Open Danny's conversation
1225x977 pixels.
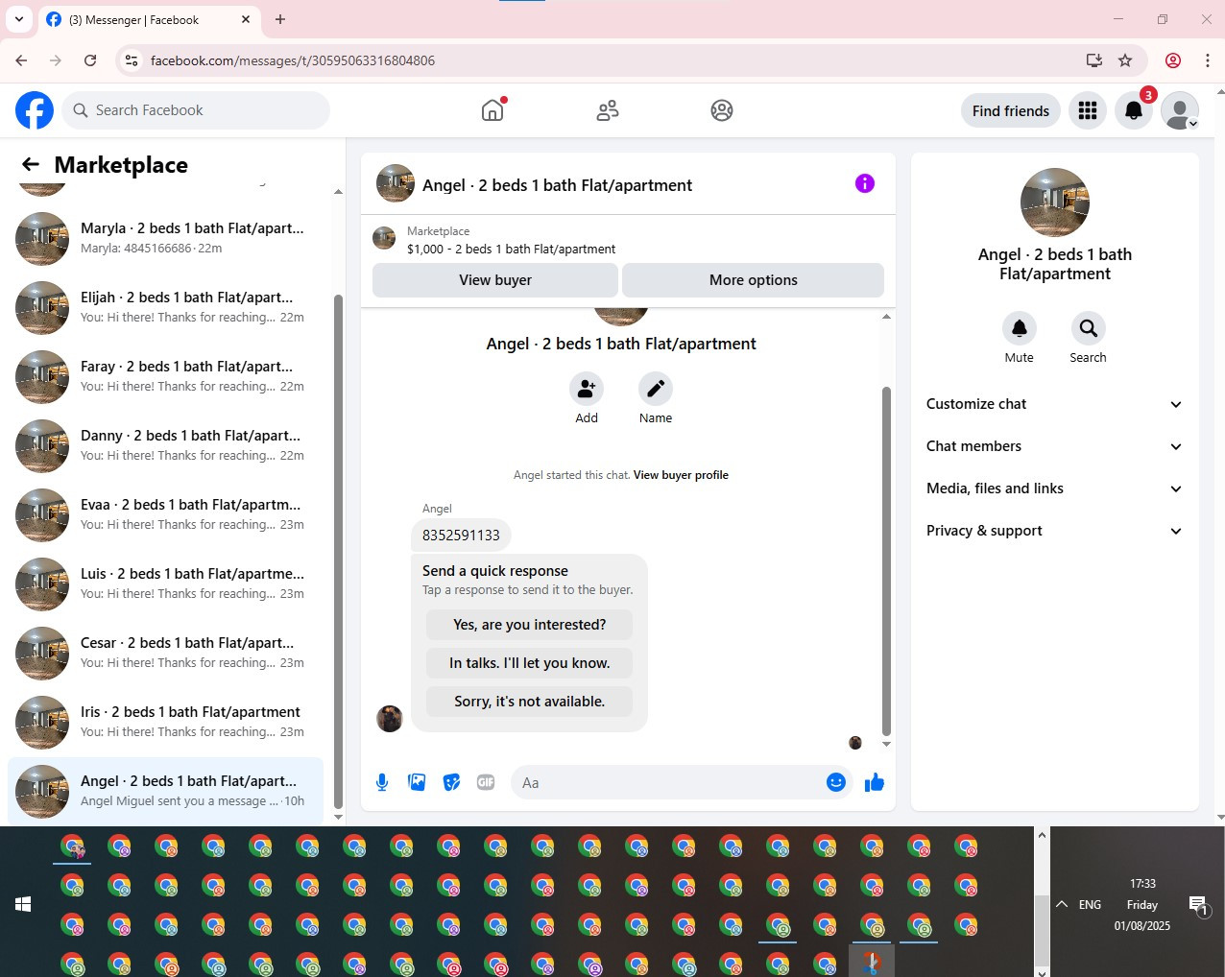(165, 445)
